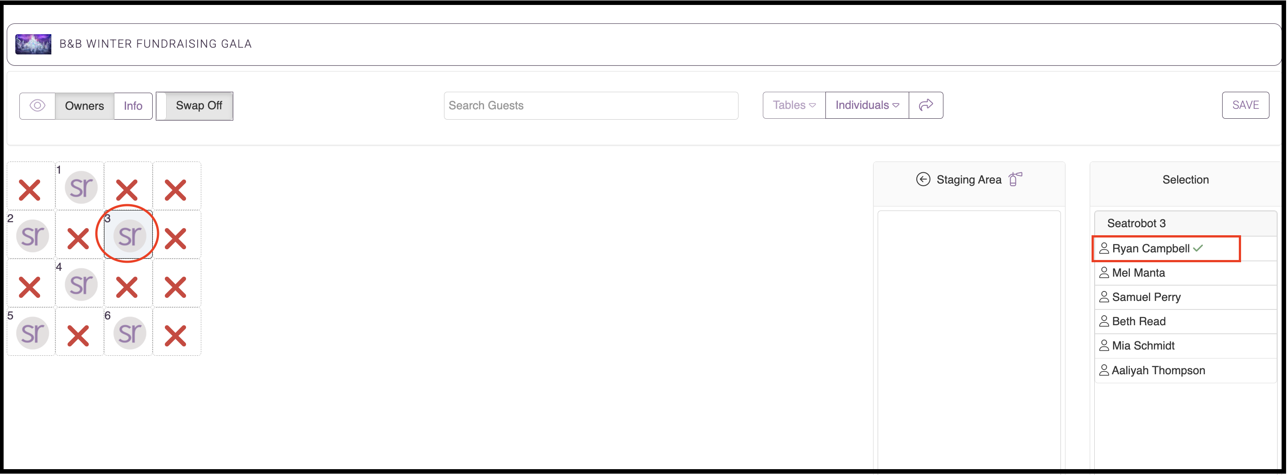Click the person icon beside Mia Schmidt
Screen dimensions: 1287x475
click(x=1104, y=345)
